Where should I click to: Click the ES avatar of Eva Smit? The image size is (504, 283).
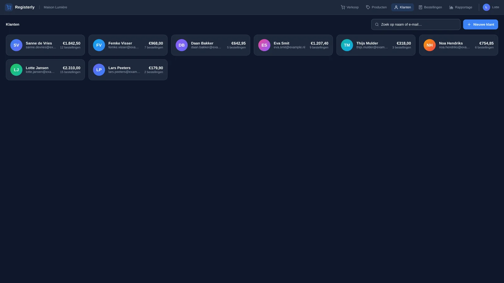pyautogui.click(x=264, y=45)
